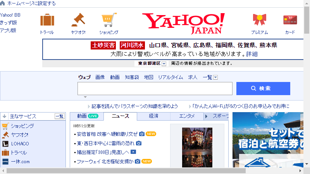Switch to the 動画 LIVE news tab

pyautogui.click(x=87, y=116)
